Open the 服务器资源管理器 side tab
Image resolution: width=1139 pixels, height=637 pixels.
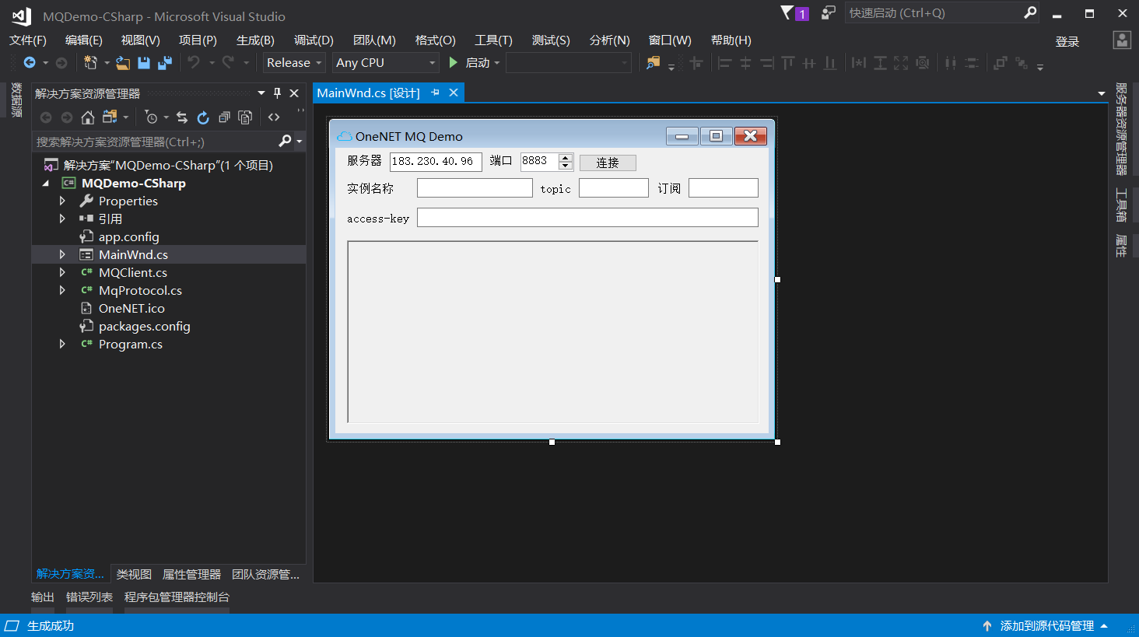[x=1121, y=129]
